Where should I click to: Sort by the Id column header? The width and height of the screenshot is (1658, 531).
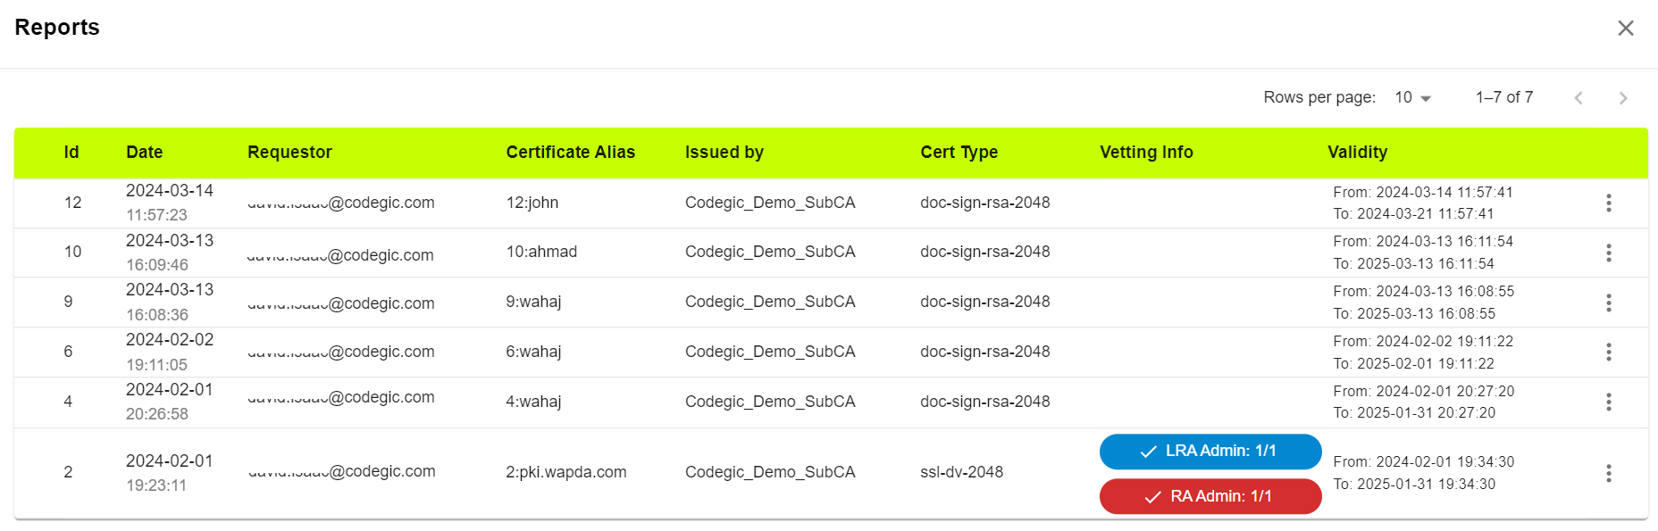(71, 153)
